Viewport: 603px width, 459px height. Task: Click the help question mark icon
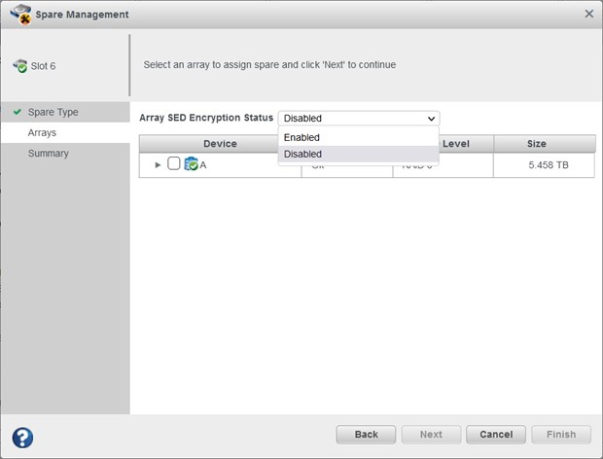pos(22,438)
